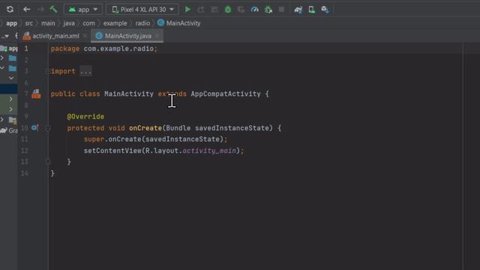This screenshot has height=270, width=480.
Task: Sync project with Gradle files elephant icon
Action: click(x=298, y=10)
